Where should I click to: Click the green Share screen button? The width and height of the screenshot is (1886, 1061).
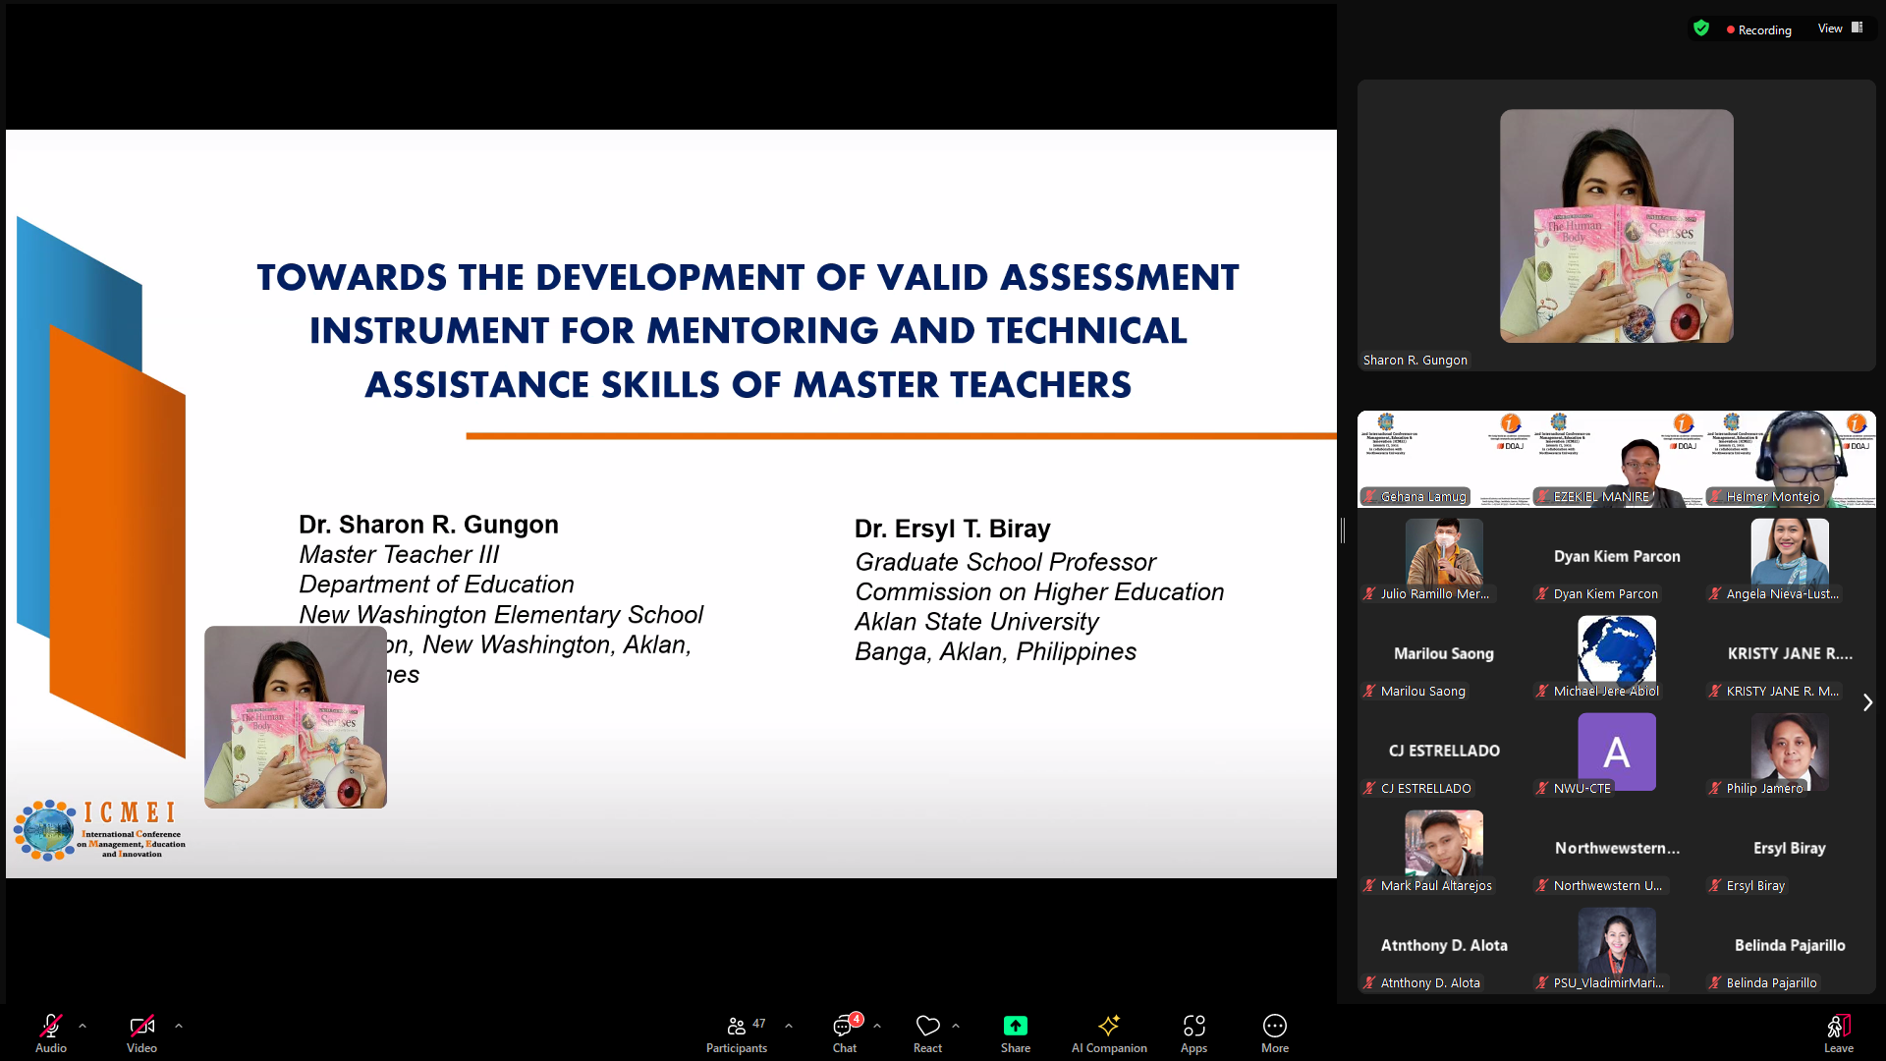[1015, 1032]
